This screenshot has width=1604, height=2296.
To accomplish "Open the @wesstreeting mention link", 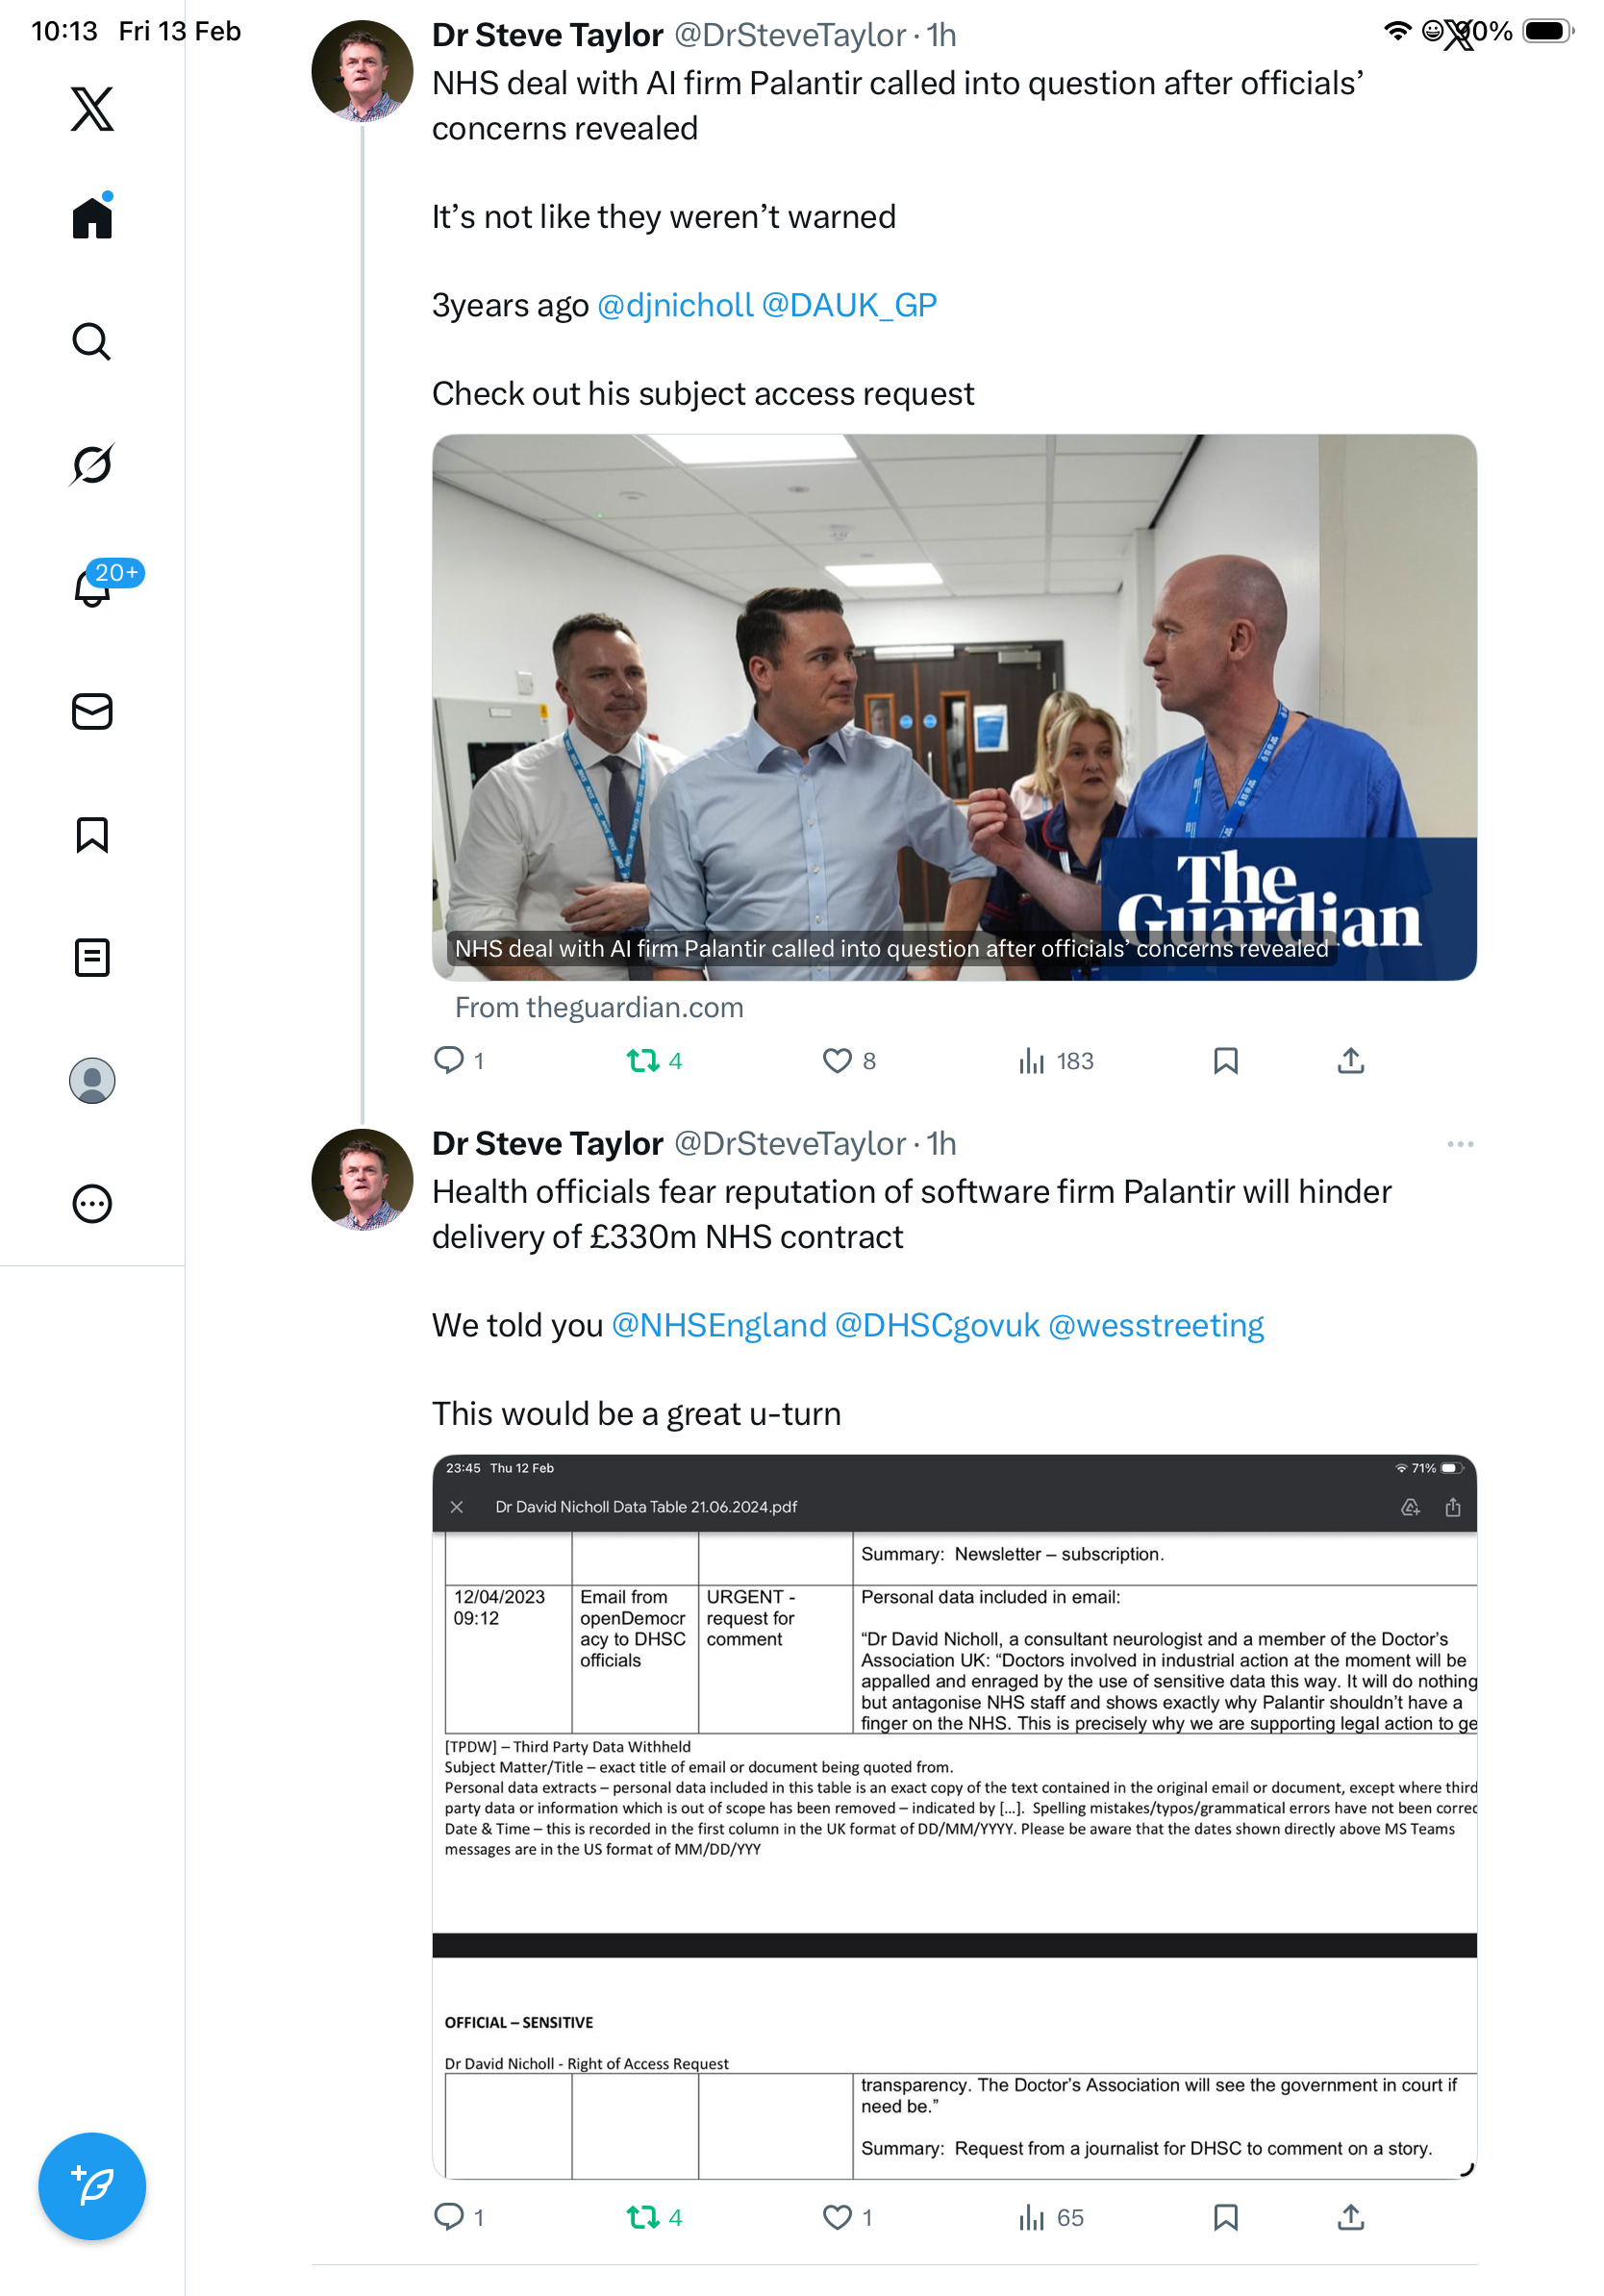I will (1156, 1325).
